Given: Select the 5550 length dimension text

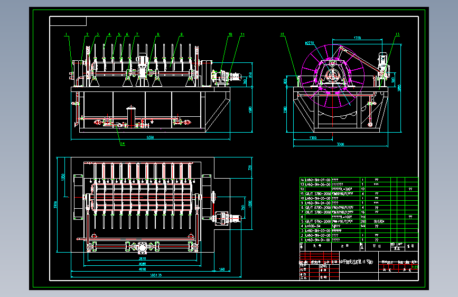Looking at the screenshot, I should click(x=150, y=137).
